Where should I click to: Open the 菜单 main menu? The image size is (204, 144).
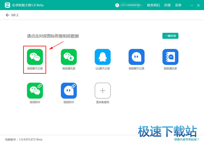pyautogui.click(x=178, y=5)
